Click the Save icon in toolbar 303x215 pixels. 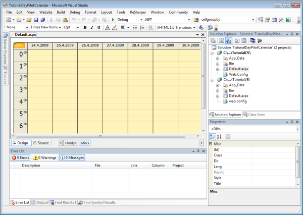(x=36, y=20)
